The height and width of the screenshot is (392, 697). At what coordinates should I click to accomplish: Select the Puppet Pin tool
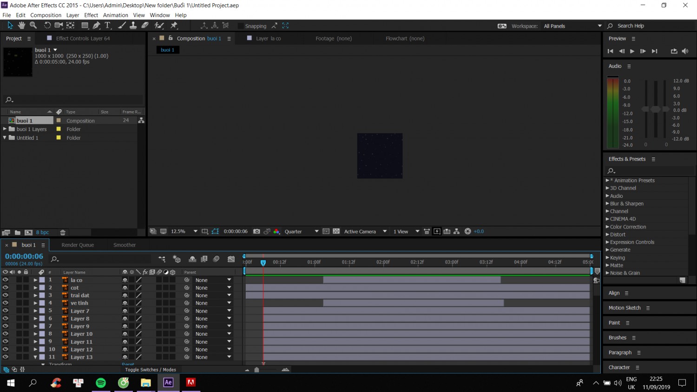coord(174,26)
